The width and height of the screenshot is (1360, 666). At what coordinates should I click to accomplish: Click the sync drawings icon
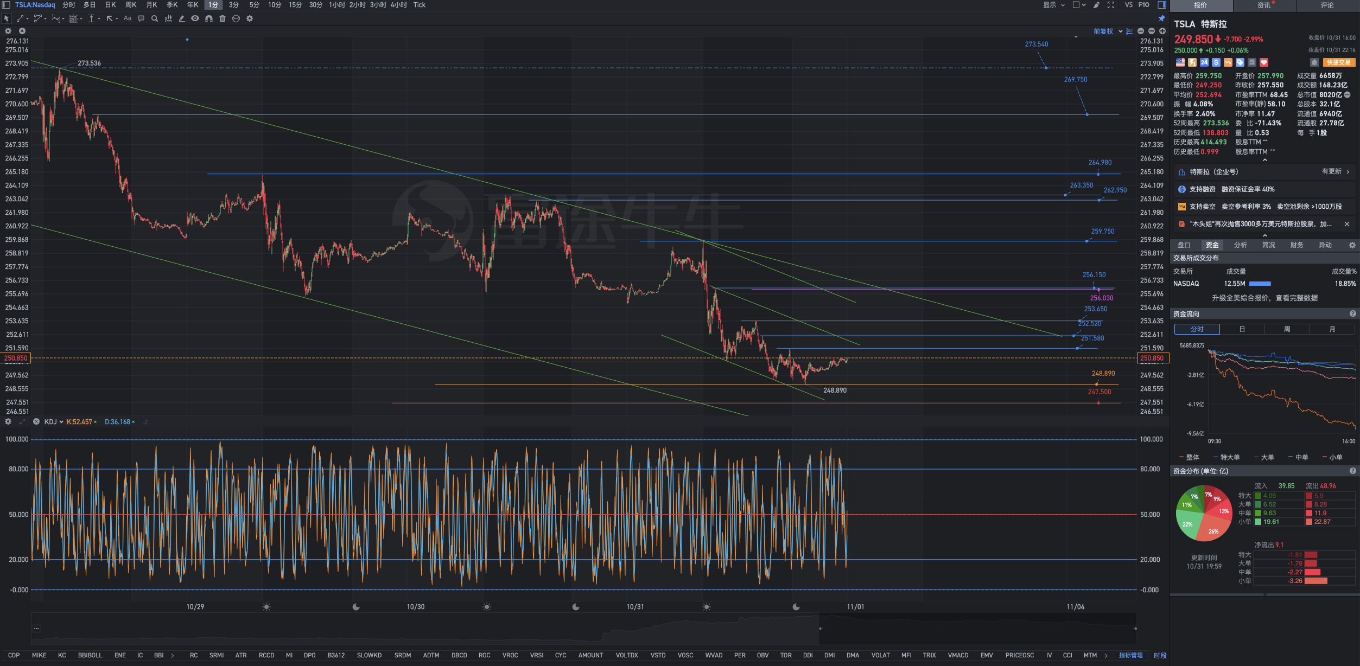coord(236,18)
